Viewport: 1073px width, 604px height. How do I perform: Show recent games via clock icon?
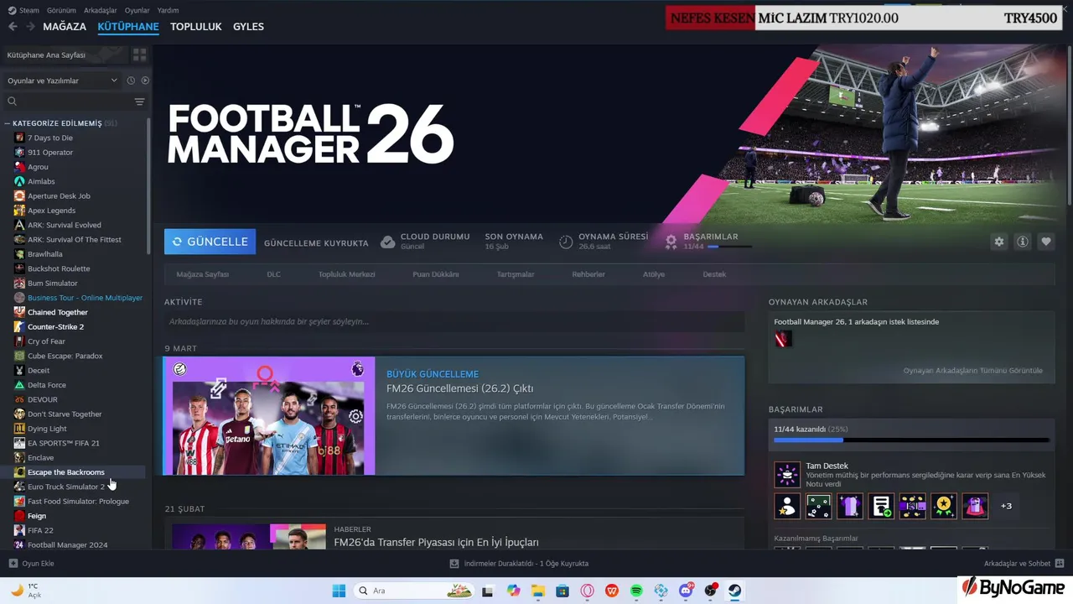click(131, 81)
